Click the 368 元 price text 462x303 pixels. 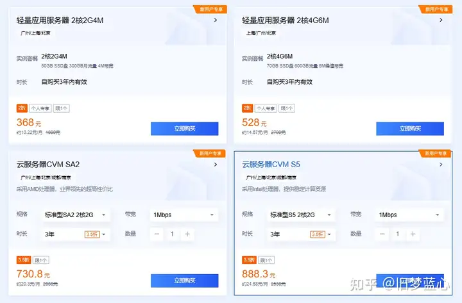(29, 122)
